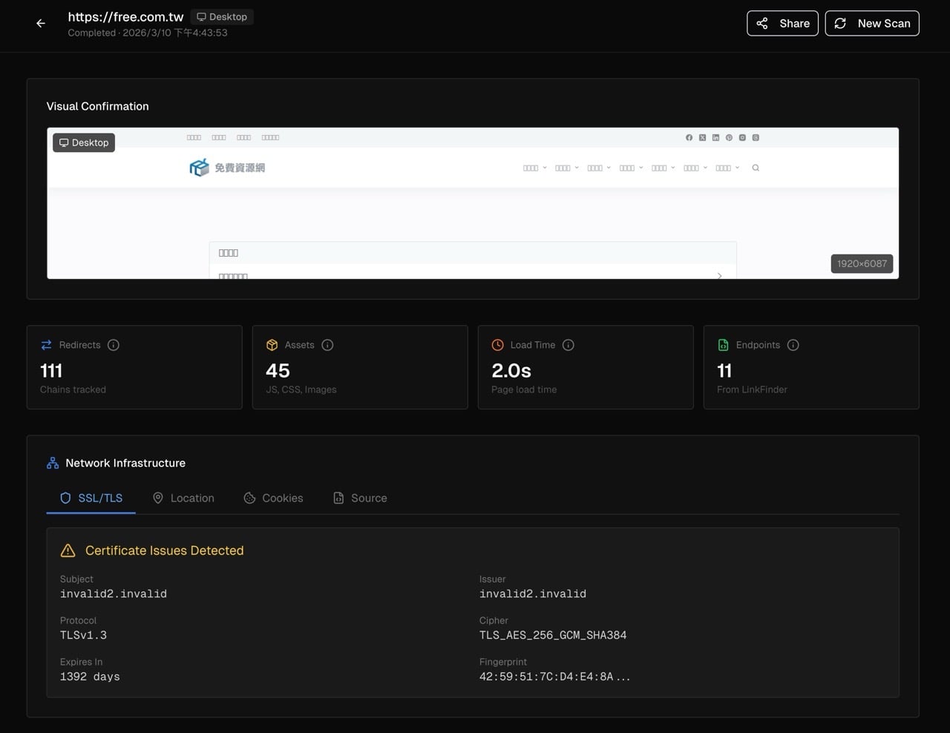Click the info icon beside Load Time
950x733 pixels.
pyautogui.click(x=569, y=345)
